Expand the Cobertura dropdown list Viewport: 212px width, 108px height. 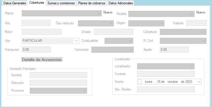[x=183, y=32]
